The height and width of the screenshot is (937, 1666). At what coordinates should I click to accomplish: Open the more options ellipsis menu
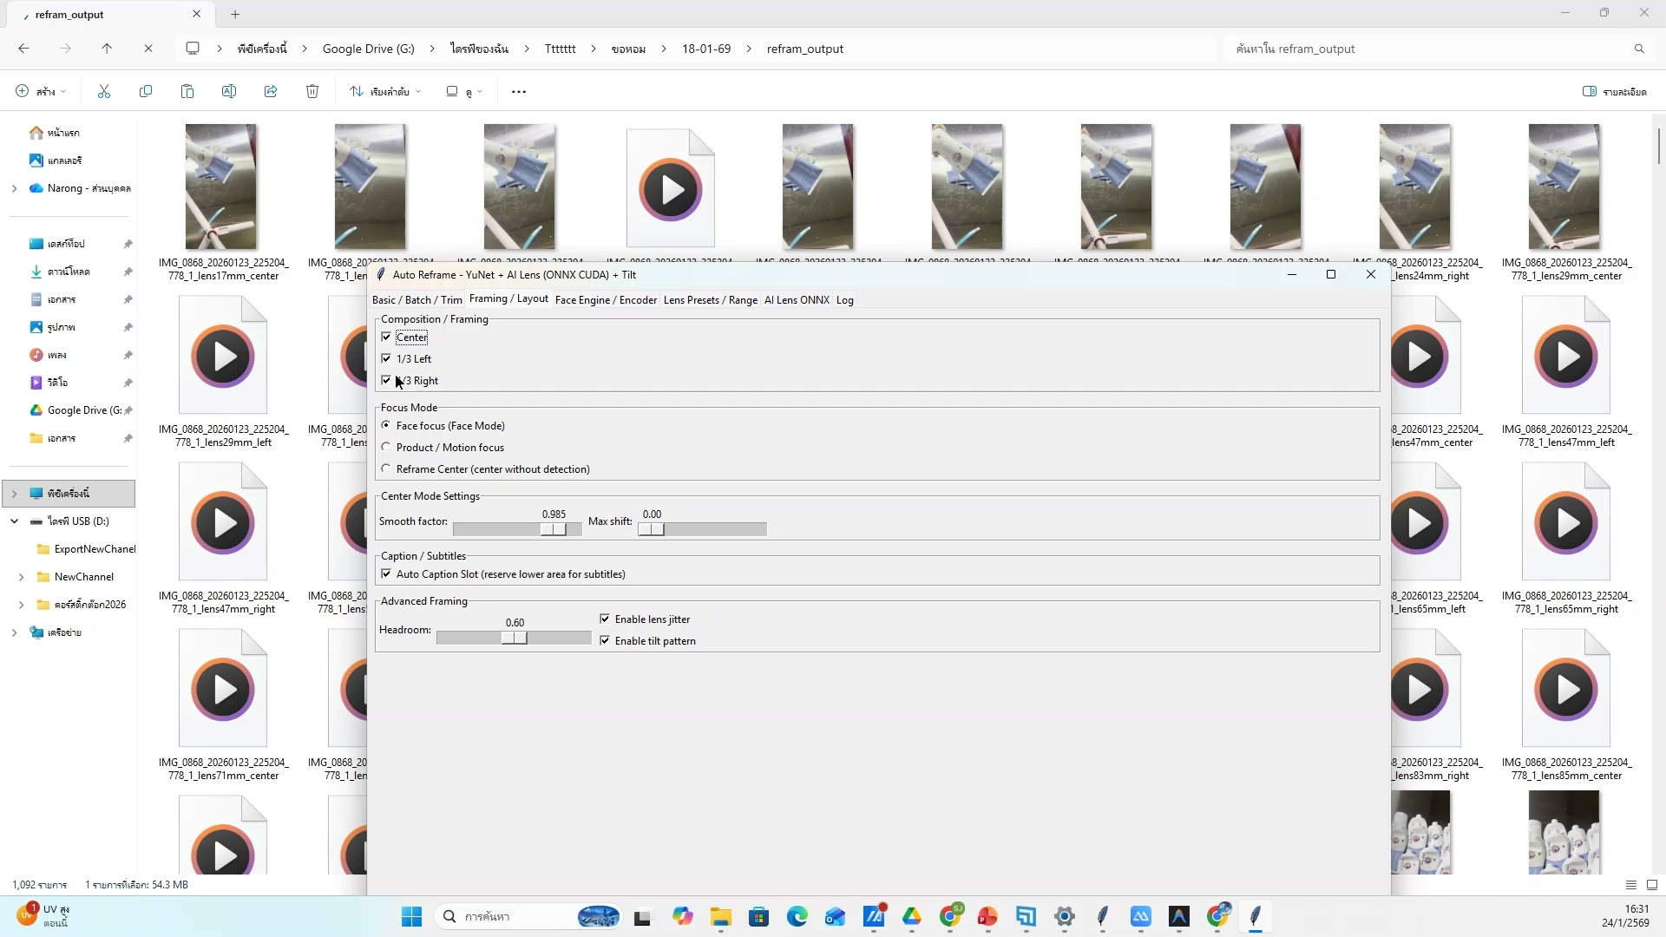coord(519,91)
